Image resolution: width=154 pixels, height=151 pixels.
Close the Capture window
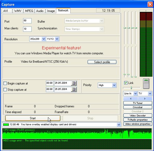150,4
